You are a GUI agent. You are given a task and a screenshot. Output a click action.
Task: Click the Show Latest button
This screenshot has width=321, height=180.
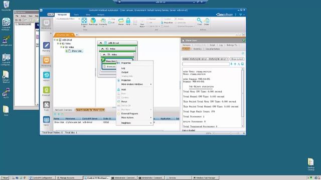click(x=237, y=59)
